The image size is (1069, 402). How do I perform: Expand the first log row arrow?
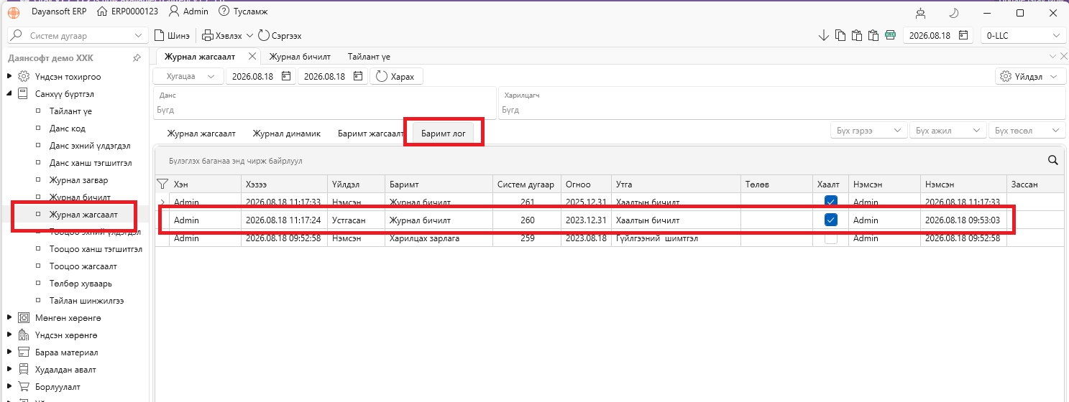tap(162, 202)
